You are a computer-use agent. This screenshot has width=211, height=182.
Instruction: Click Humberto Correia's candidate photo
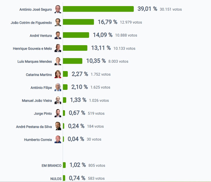[x=58, y=139]
